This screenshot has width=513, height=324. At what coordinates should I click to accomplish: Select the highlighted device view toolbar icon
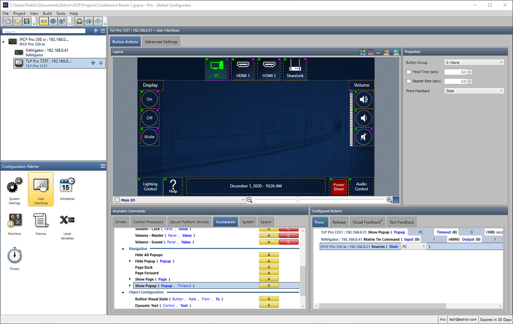tap(44, 21)
